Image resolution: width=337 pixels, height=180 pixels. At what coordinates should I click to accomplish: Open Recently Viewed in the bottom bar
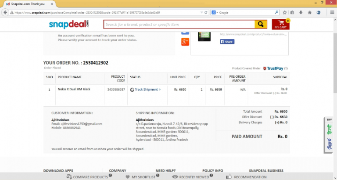pos(194,177)
